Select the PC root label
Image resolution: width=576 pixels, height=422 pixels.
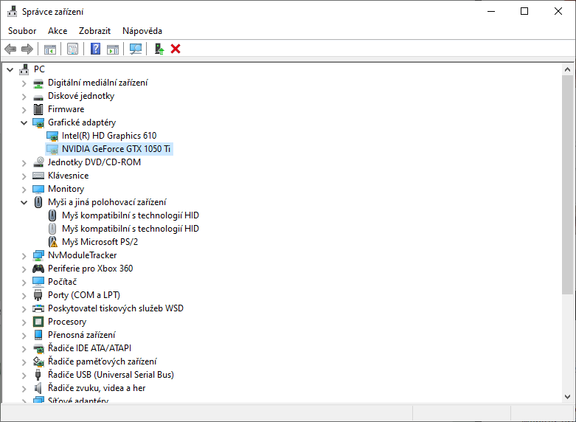tap(39, 69)
